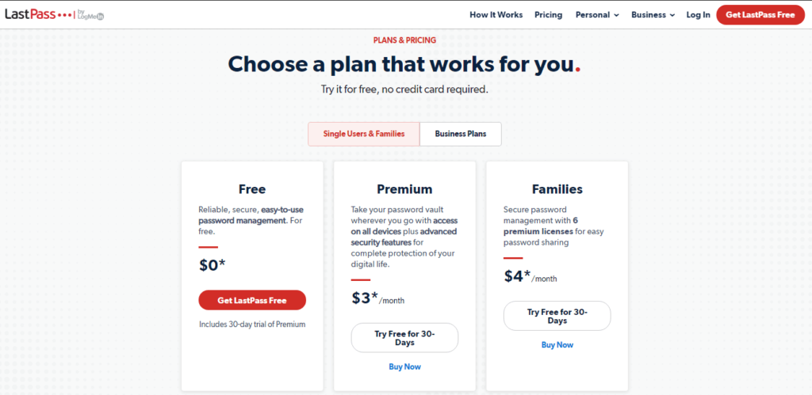
Task: Click the Premium plan heading
Action: point(404,189)
